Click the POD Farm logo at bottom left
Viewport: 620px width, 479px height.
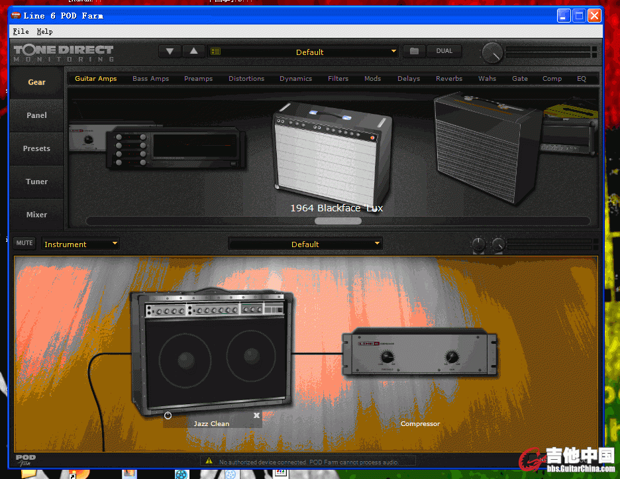26,460
